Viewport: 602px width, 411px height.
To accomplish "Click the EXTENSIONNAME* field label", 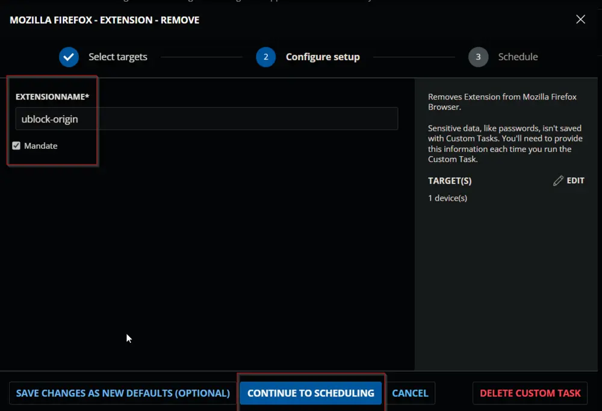I will [52, 97].
